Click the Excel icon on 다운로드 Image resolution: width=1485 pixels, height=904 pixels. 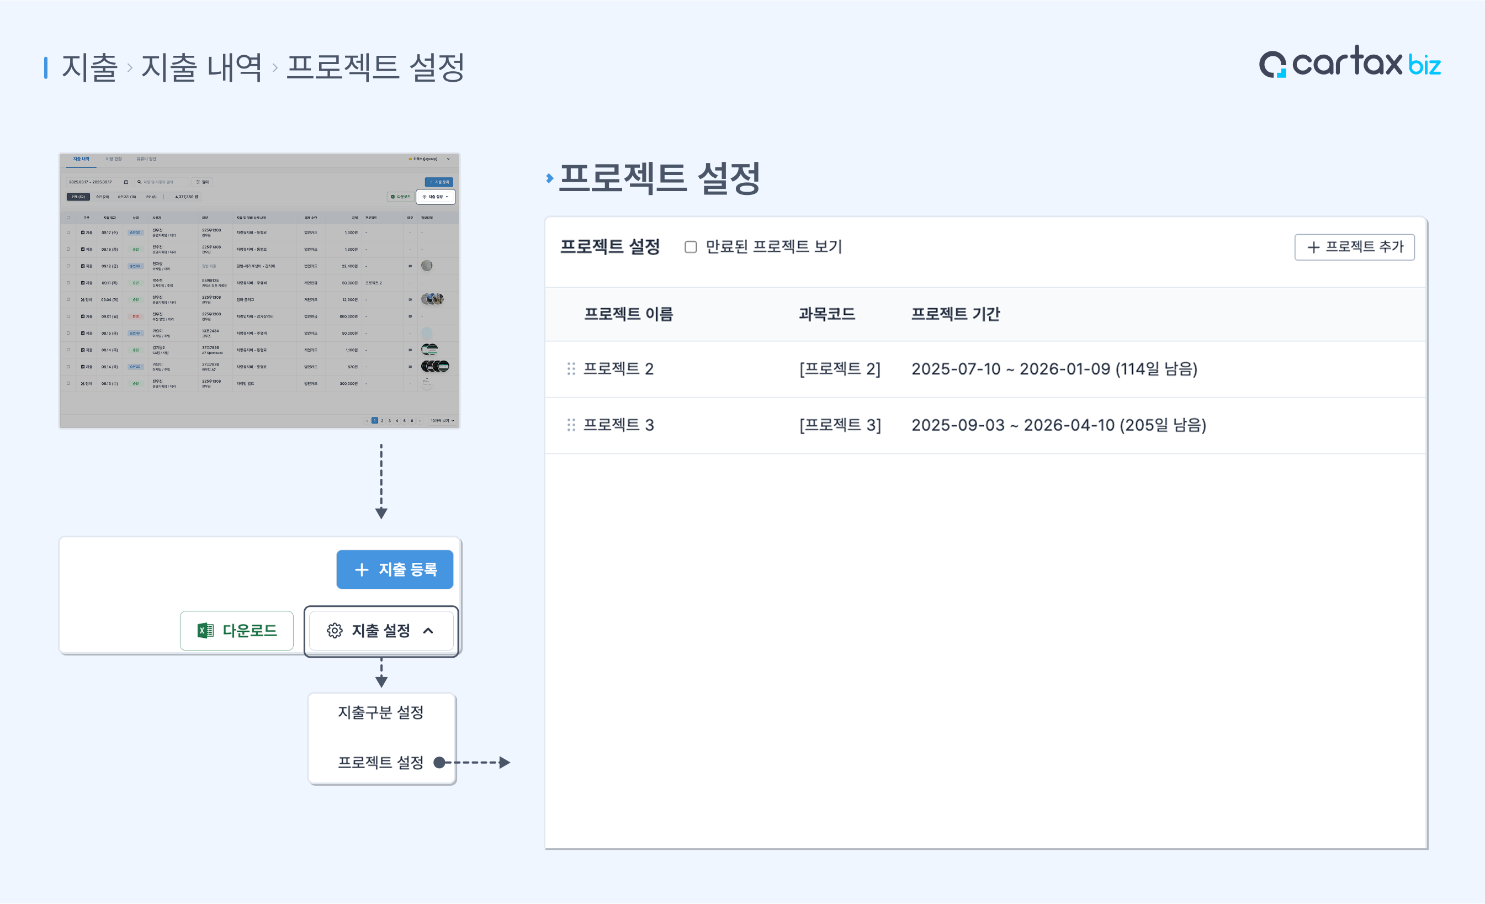point(205,631)
